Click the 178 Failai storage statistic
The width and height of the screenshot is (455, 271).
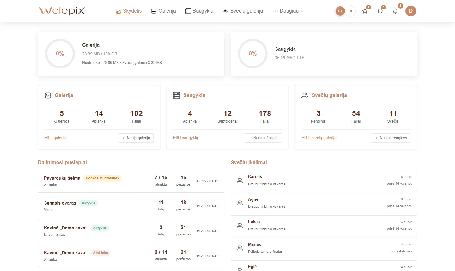pyautogui.click(x=265, y=116)
